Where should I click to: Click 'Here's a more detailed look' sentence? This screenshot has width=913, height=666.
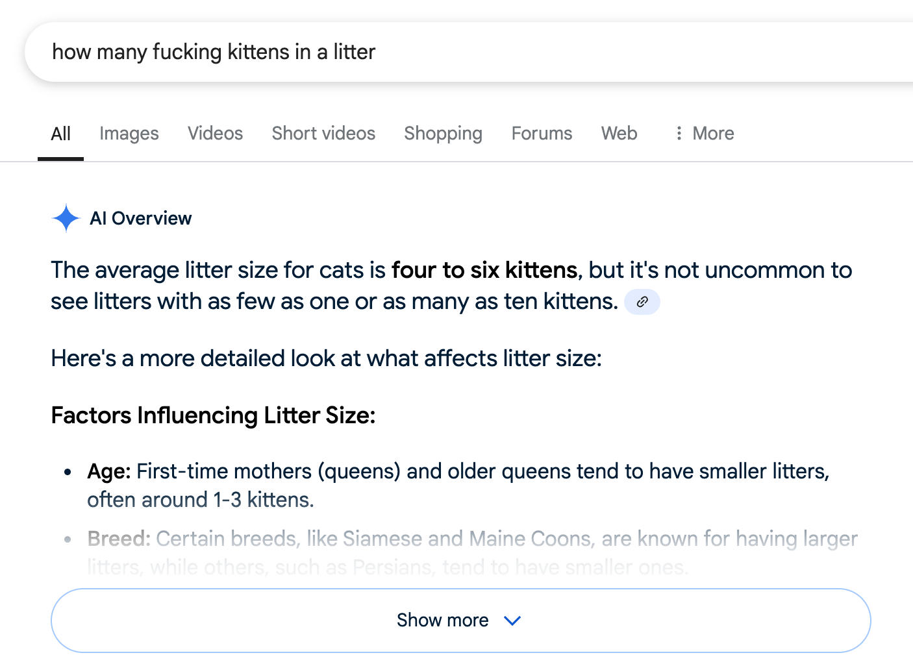[327, 358]
